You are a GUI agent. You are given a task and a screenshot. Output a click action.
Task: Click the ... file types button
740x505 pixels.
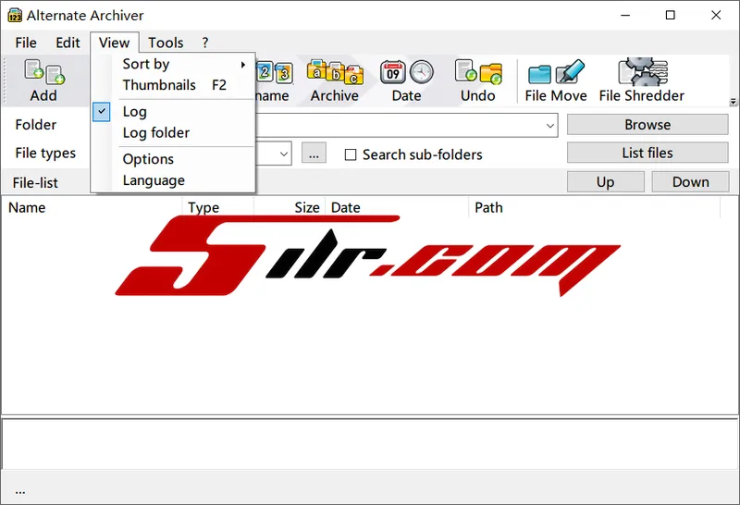pos(314,154)
